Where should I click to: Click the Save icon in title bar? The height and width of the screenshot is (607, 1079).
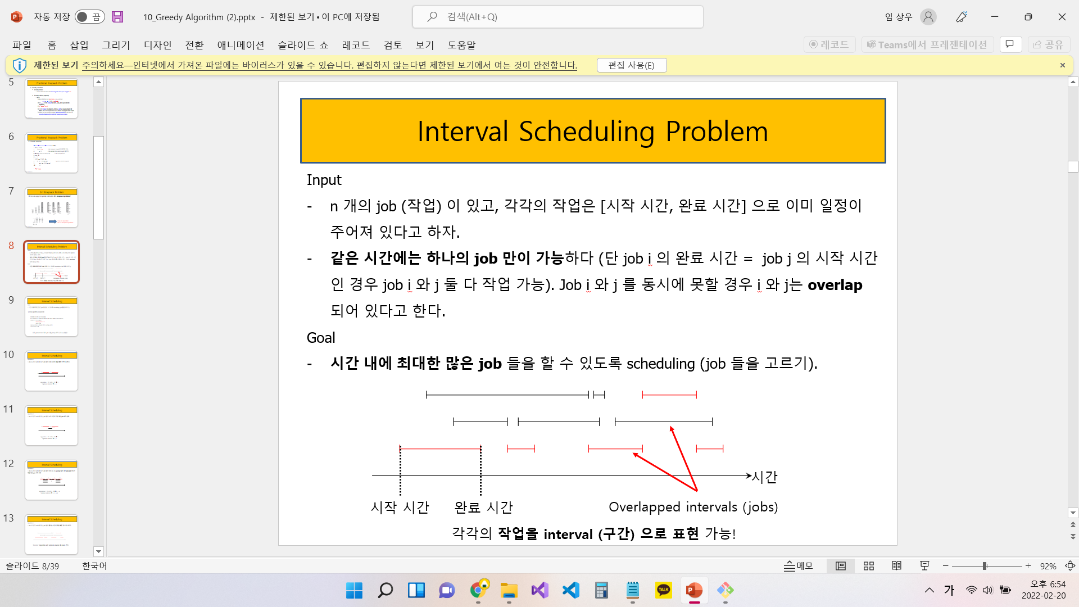(117, 17)
